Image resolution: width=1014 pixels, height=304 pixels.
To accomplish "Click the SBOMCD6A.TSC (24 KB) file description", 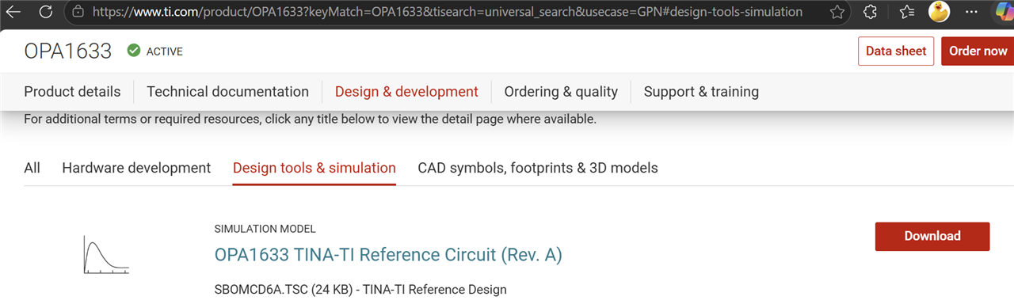I will pos(360,290).
